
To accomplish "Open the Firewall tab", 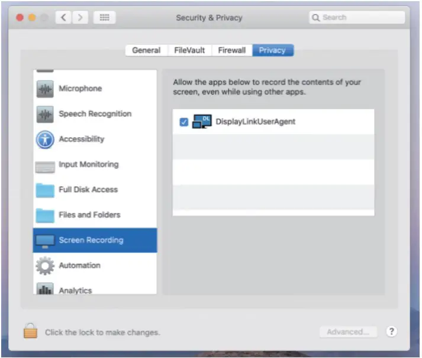I will (232, 50).
